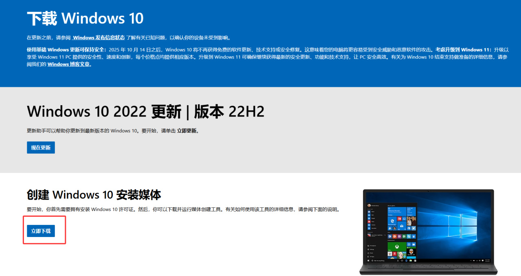Click the 使用基础 Windows 更新可保持安全 text
This screenshot has height=276, width=521.
(66, 49)
